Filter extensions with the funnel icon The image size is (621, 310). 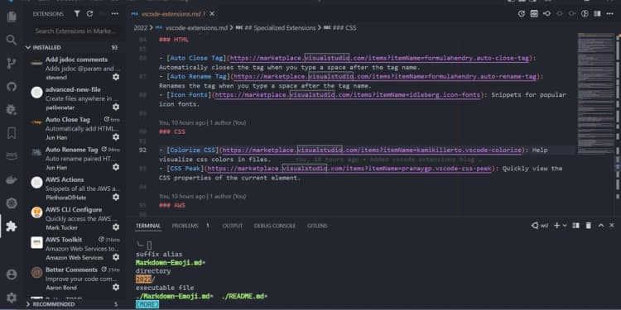(x=77, y=14)
